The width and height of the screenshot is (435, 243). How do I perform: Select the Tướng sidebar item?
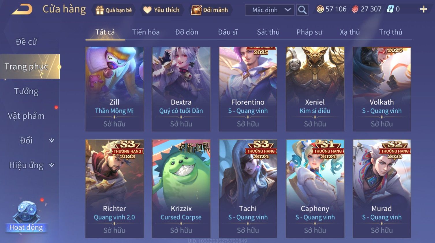click(26, 91)
